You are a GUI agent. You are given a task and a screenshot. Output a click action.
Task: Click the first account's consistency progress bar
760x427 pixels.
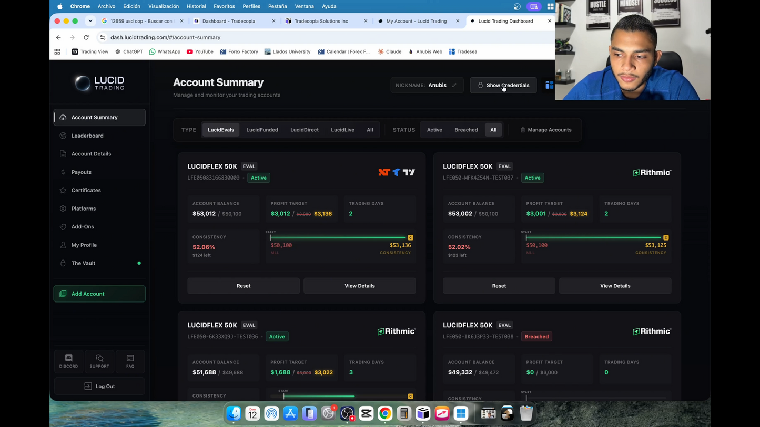tap(338, 237)
